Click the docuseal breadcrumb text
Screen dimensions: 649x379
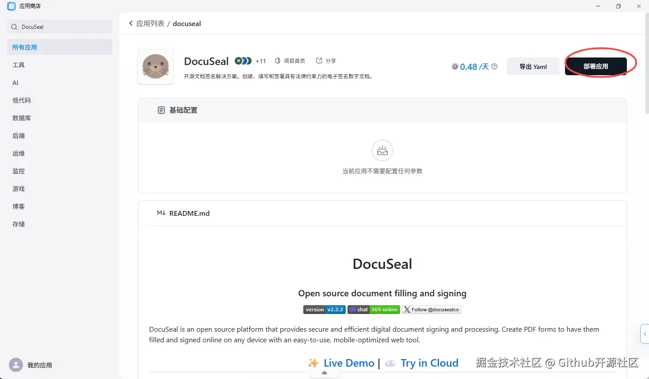tap(187, 23)
